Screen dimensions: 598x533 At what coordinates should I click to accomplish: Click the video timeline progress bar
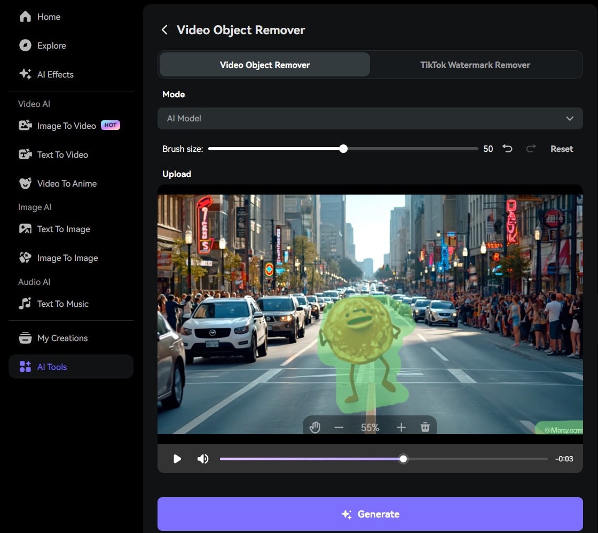point(475,459)
